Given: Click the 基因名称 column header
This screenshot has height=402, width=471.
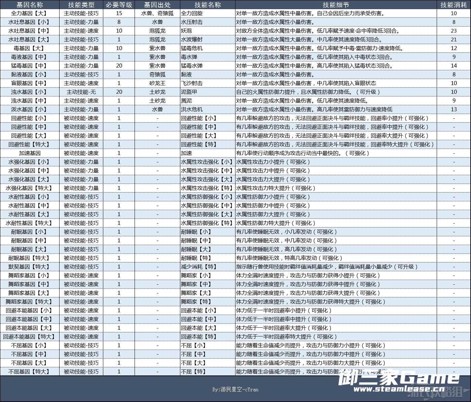Looking at the screenshot, I should point(30,5).
